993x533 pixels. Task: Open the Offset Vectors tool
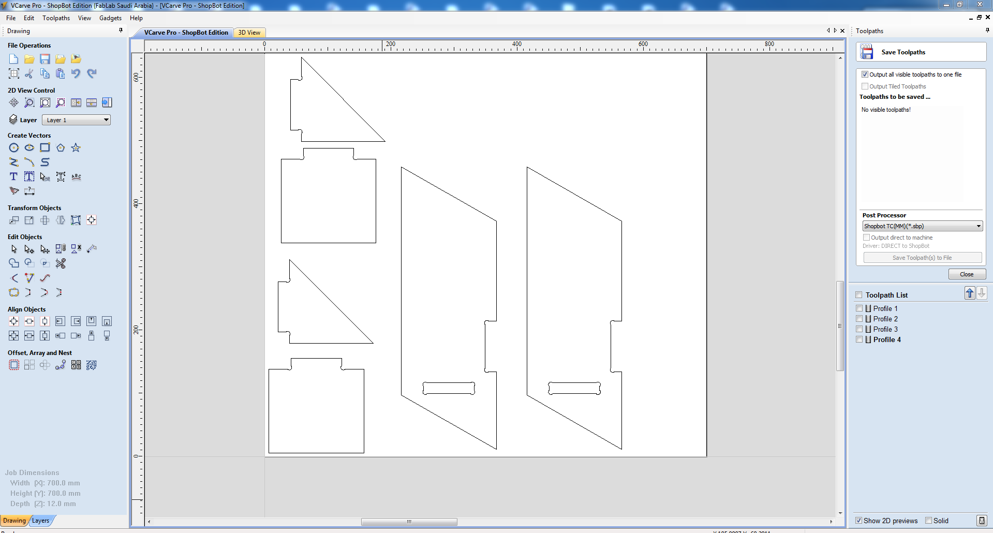point(14,365)
